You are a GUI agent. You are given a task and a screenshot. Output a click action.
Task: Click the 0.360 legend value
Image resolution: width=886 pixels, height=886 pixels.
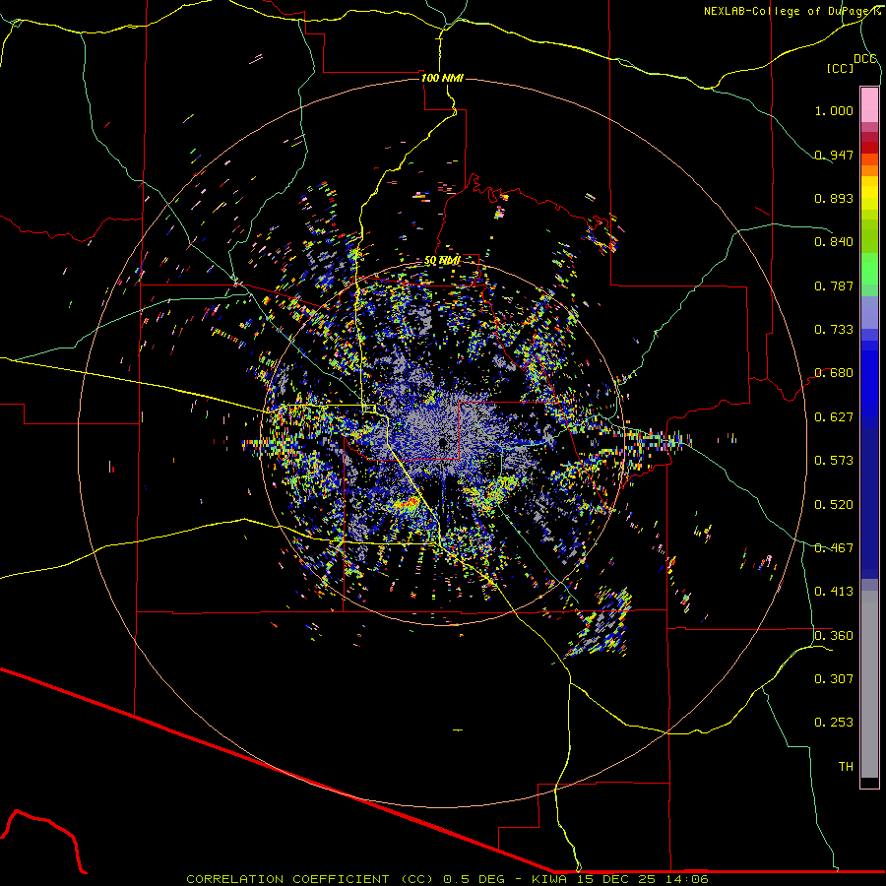[x=834, y=636]
